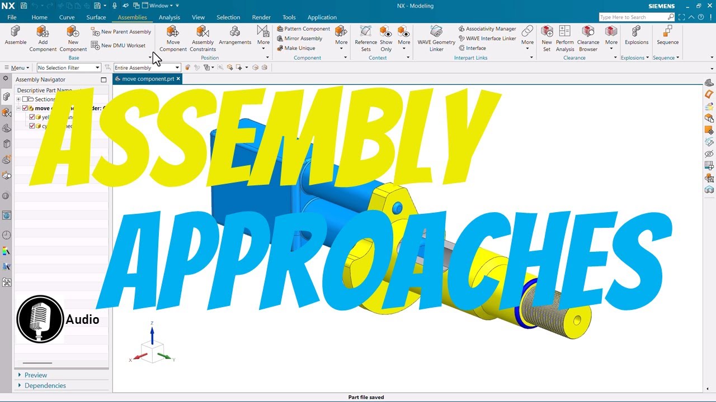Click Descriptive Part Name column header

45,90
